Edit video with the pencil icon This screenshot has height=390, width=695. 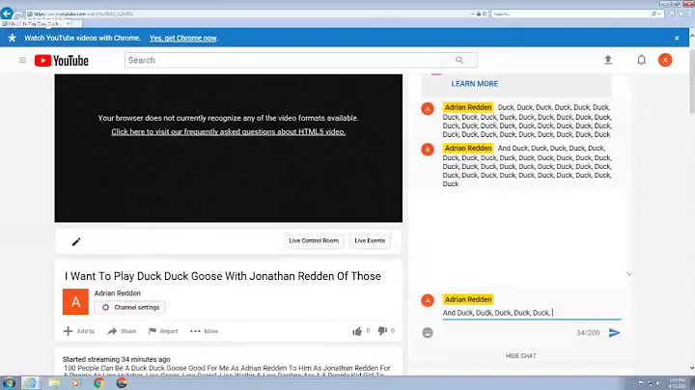tap(76, 241)
